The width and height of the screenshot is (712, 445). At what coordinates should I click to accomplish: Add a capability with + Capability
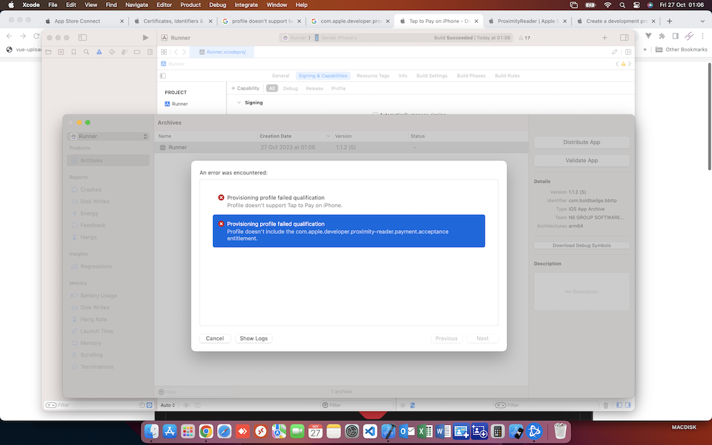(x=245, y=88)
